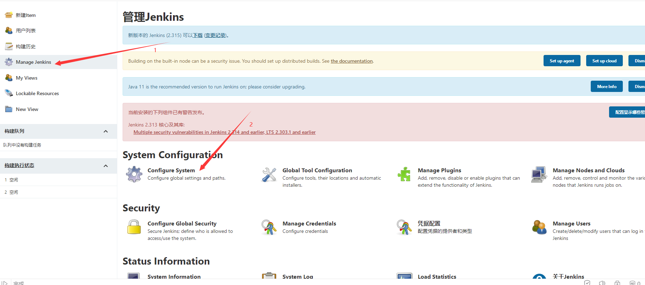Select New View in the sidebar

tap(27, 109)
